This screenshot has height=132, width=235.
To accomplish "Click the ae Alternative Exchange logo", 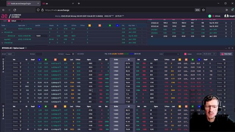I will pyautogui.click(x=11, y=16).
